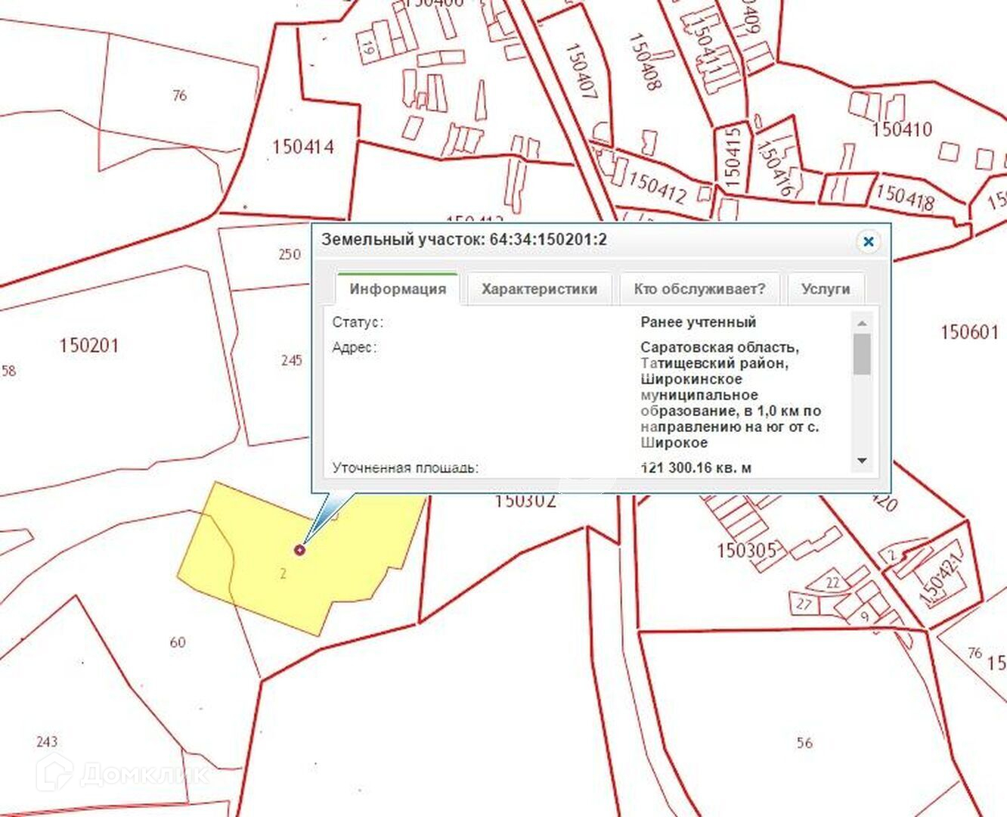Switch to the Услуги tab

tap(826, 289)
